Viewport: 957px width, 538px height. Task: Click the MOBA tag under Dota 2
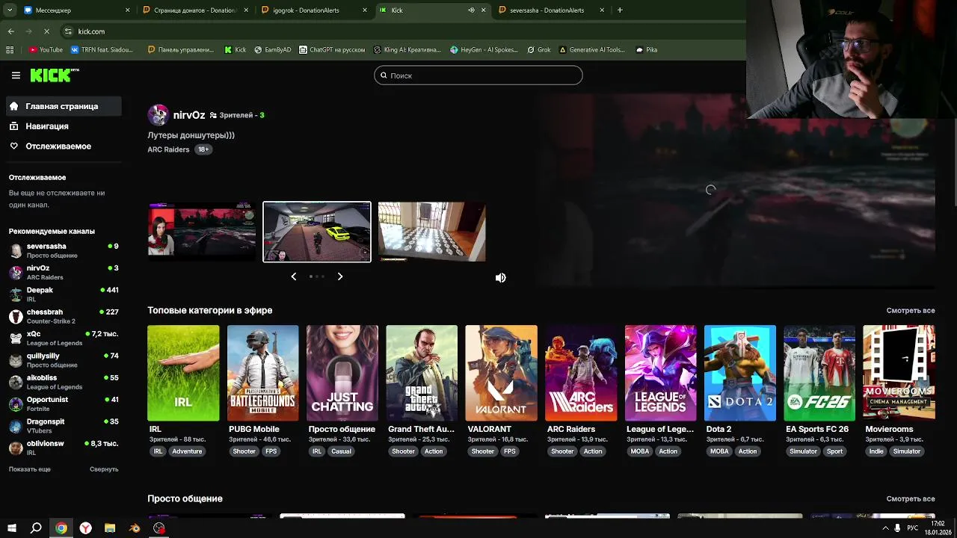(x=719, y=451)
